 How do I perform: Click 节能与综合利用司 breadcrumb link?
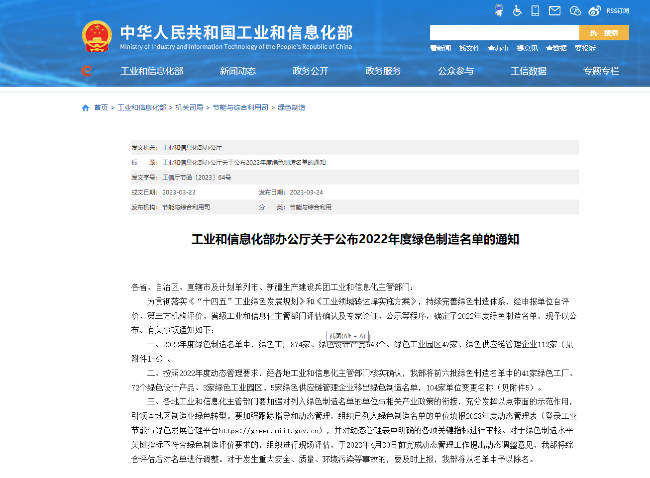coord(240,107)
